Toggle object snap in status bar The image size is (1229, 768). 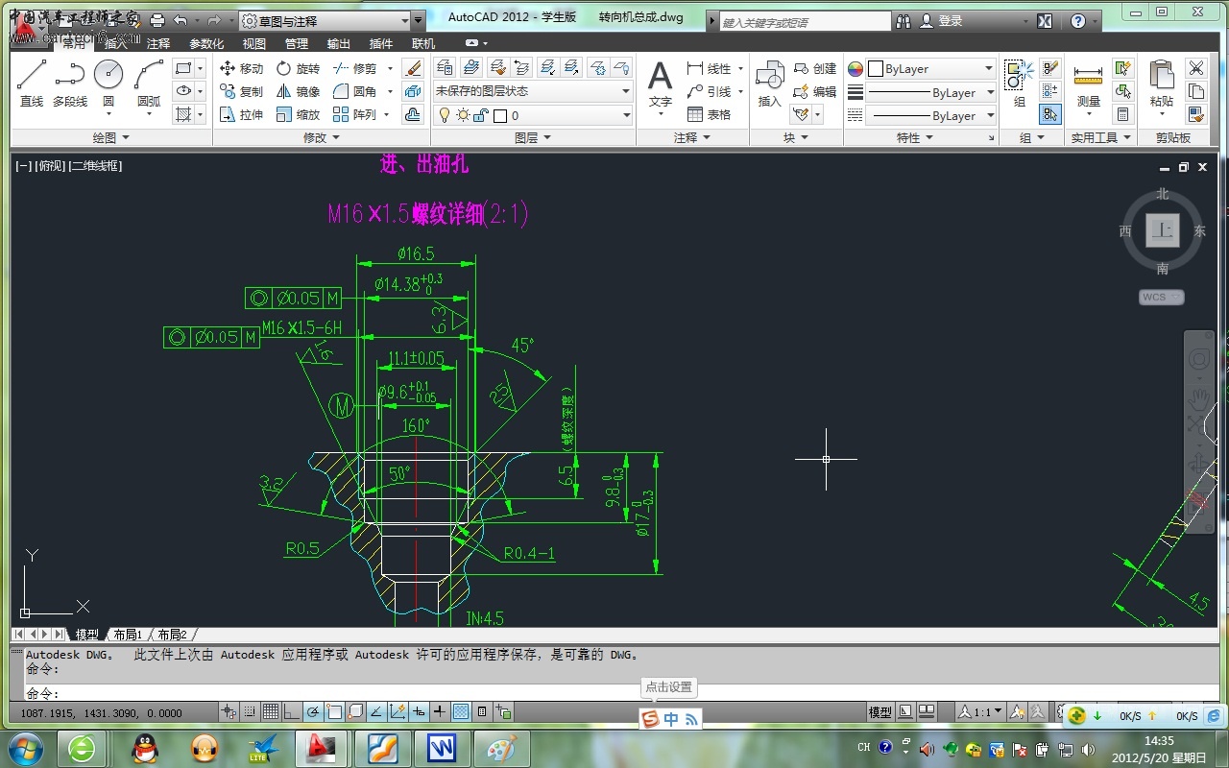coord(334,711)
